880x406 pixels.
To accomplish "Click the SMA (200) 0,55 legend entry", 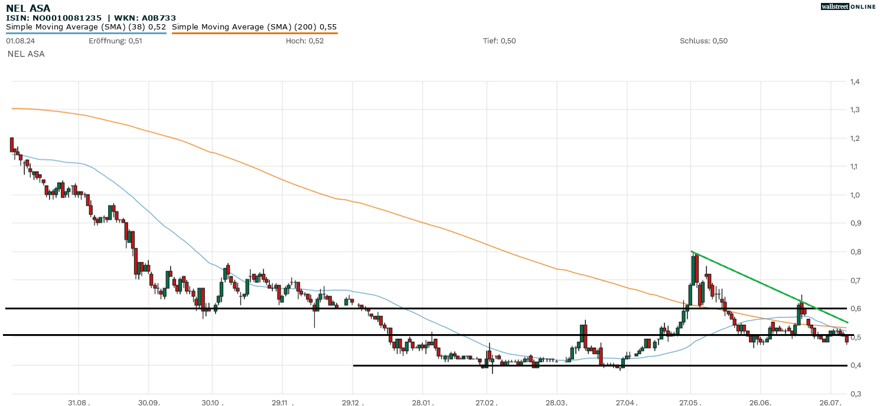I will click(x=255, y=27).
